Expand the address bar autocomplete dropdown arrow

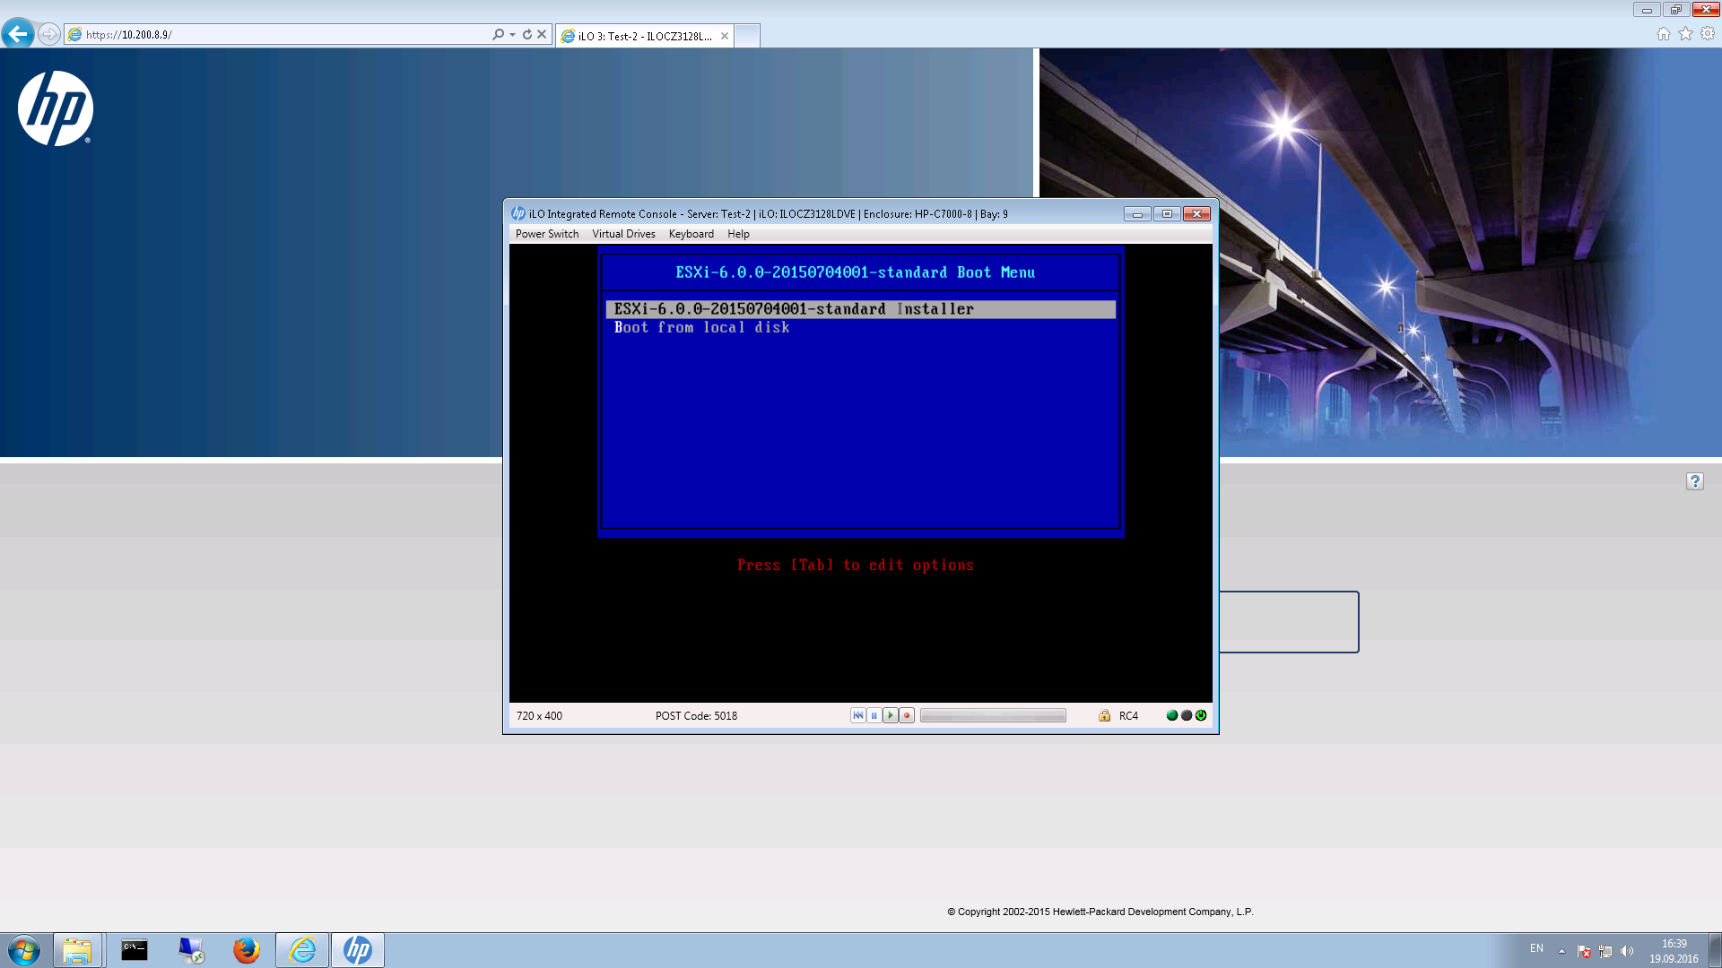coord(512,35)
